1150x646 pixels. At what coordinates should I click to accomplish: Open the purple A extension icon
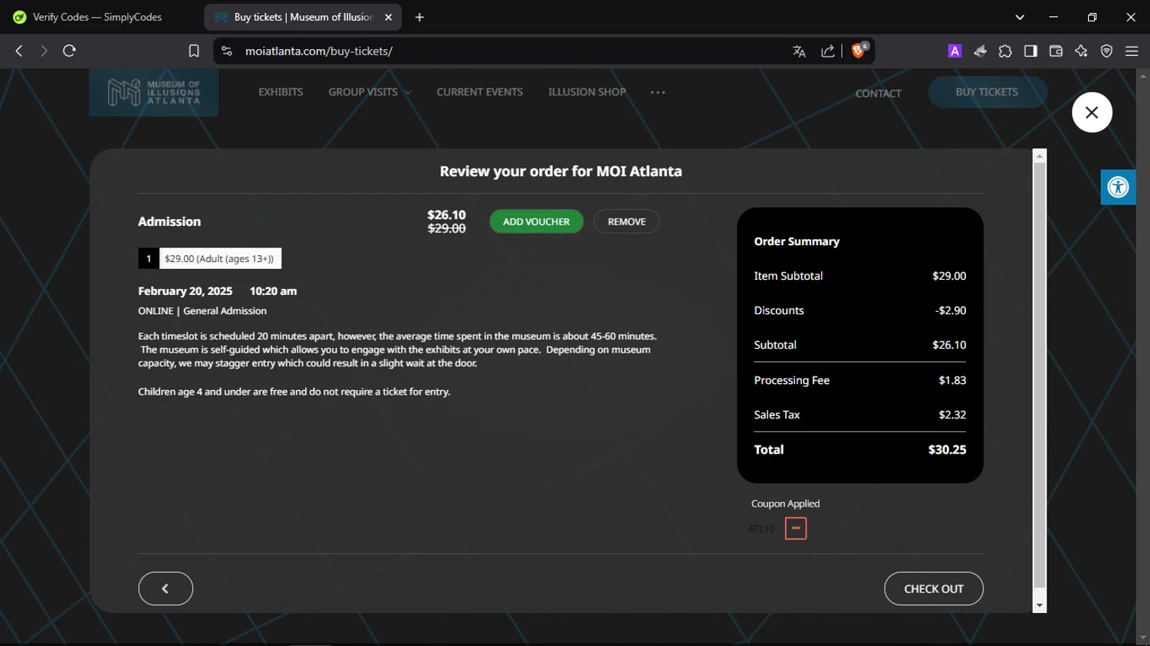955,51
